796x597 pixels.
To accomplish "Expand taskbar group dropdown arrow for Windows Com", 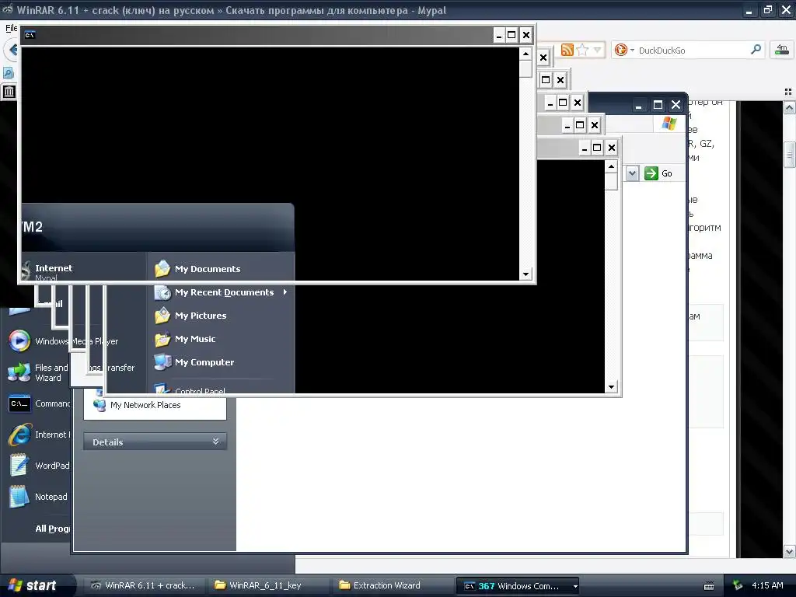I will 575,586.
